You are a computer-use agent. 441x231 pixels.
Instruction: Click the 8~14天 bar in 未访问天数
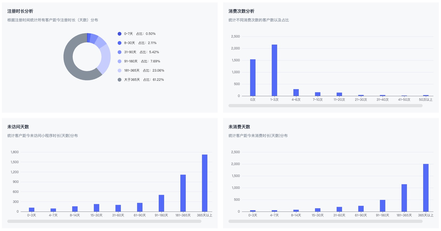pos(75,209)
